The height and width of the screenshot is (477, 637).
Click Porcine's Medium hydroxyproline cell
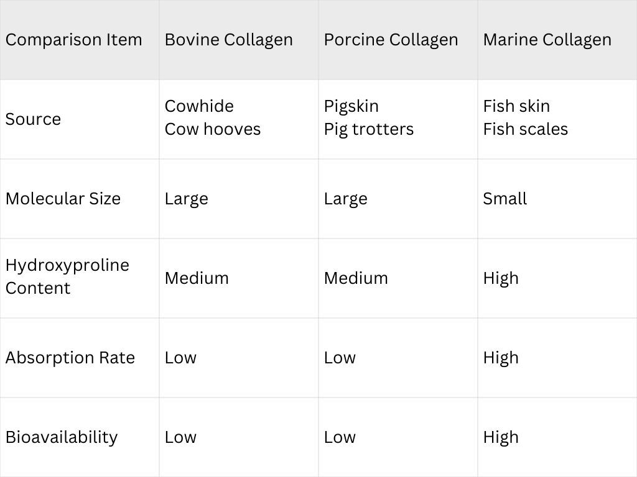tap(355, 278)
